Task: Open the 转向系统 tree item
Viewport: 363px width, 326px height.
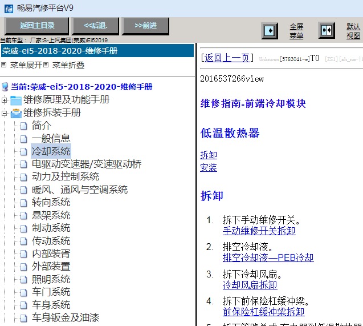Action: tap(51, 203)
